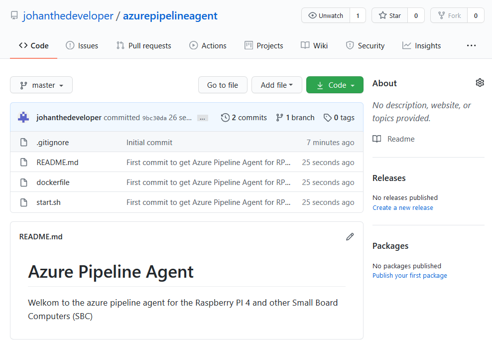Viewport: 492px width, 352px height.
Task: Click the commit message in the start.sh row
Action: click(208, 202)
